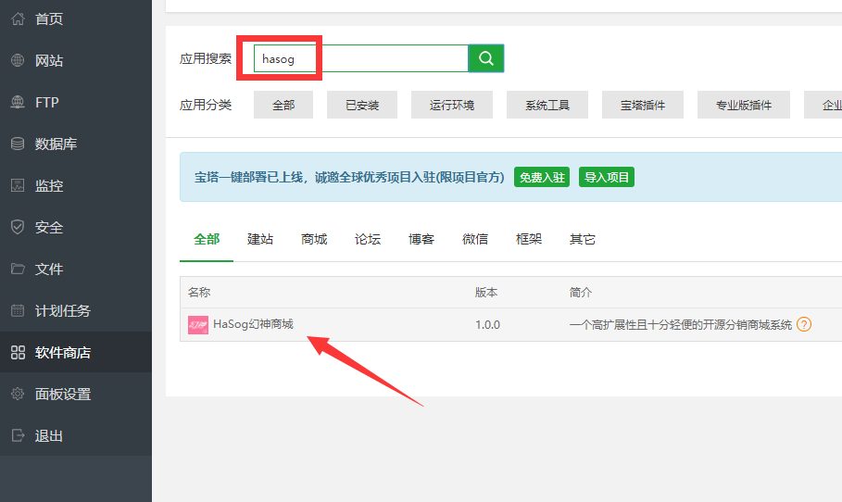Click the database icon beside 数据库
This screenshot has width=842, height=502.
coord(18,144)
